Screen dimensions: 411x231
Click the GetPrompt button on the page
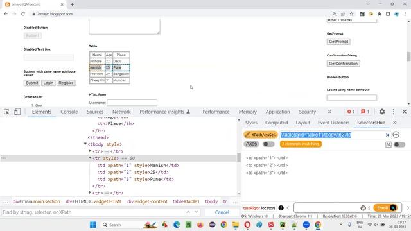[x=338, y=42]
